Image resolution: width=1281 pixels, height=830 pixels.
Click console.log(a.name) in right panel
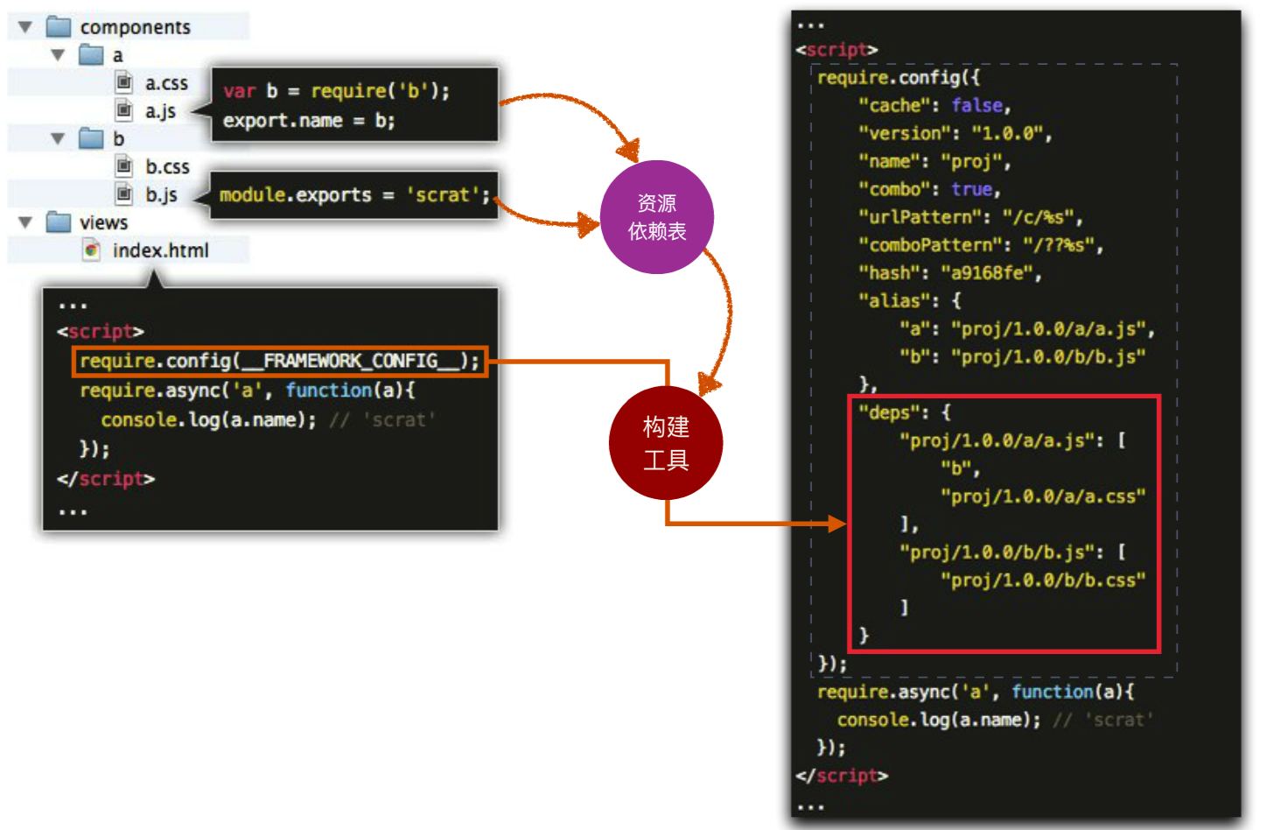(939, 720)
